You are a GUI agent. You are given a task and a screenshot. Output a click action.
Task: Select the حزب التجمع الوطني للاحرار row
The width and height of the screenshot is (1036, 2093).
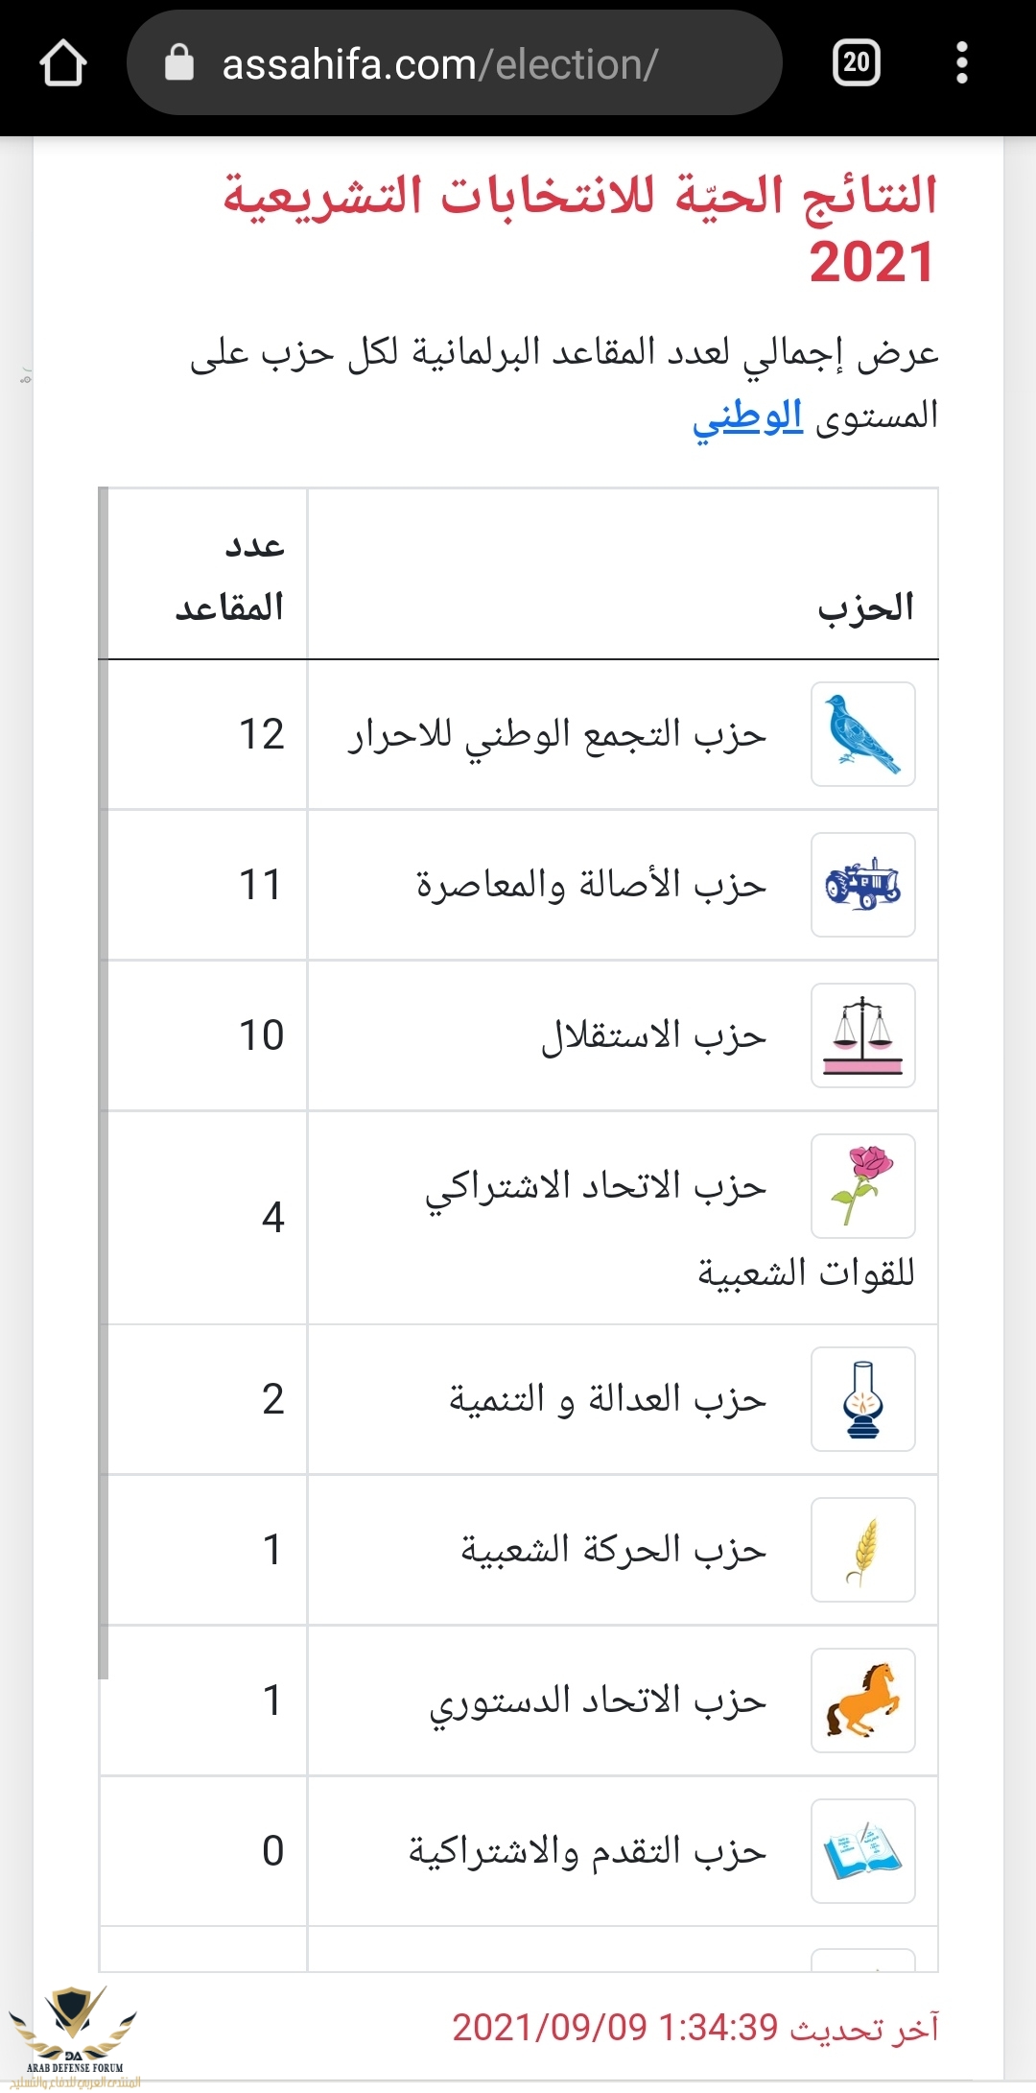point(519,735)
